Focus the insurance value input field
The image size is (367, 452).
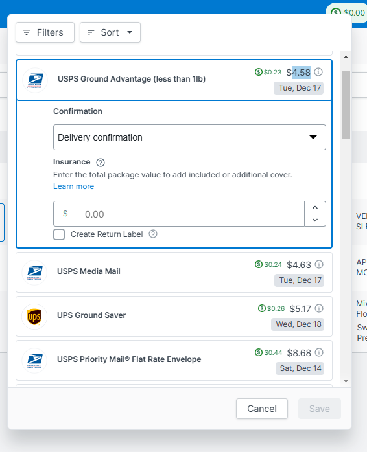[x=190, y=214]
